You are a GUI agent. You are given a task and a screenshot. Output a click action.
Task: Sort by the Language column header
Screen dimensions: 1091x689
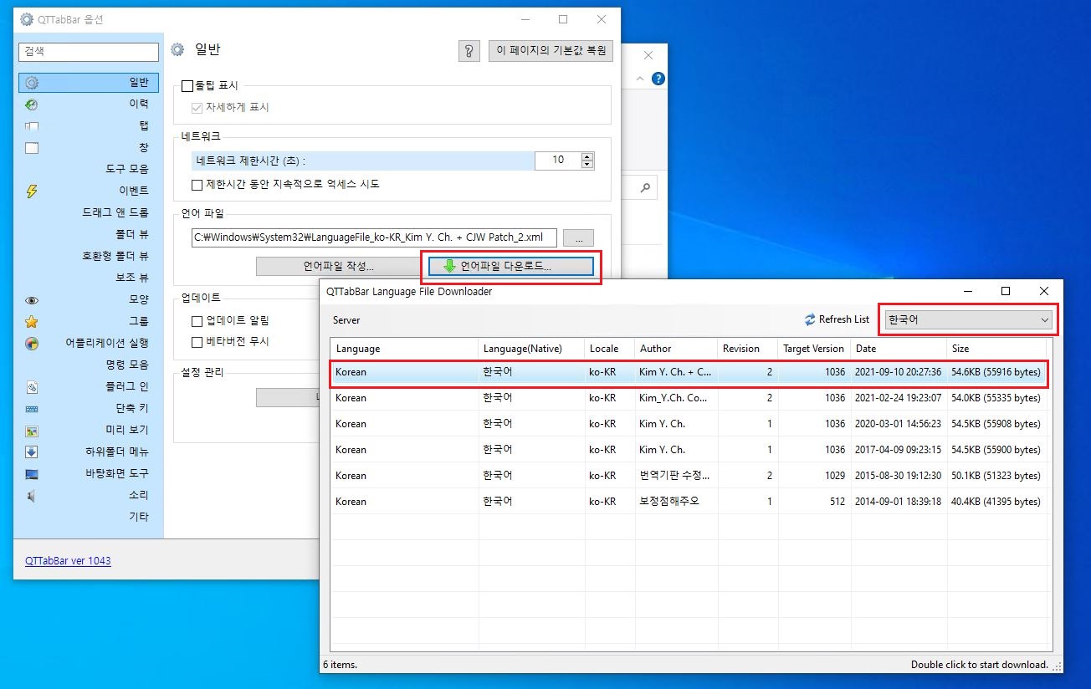click(404, 349)
